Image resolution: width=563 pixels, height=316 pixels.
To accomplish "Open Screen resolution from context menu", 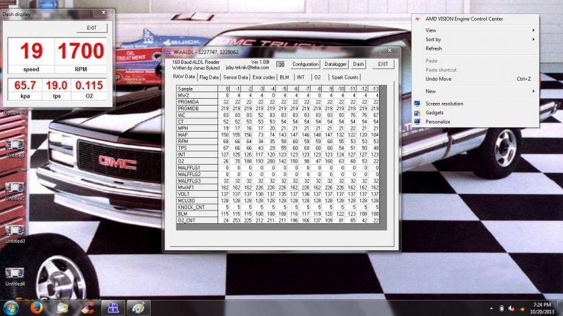I will pyautogui.click(x=475, y=104).
